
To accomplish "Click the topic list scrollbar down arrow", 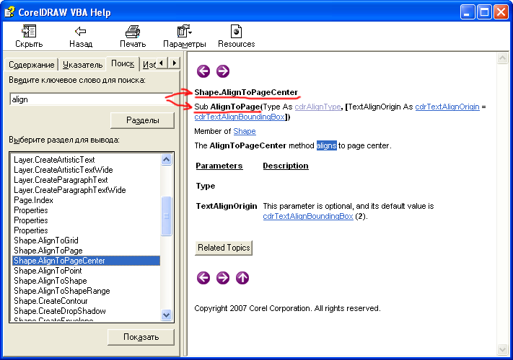I will [167, 315].
